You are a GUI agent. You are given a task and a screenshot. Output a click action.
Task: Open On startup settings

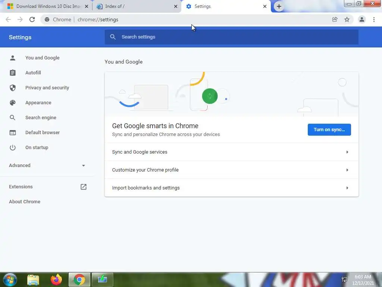[x=37, y=147]
